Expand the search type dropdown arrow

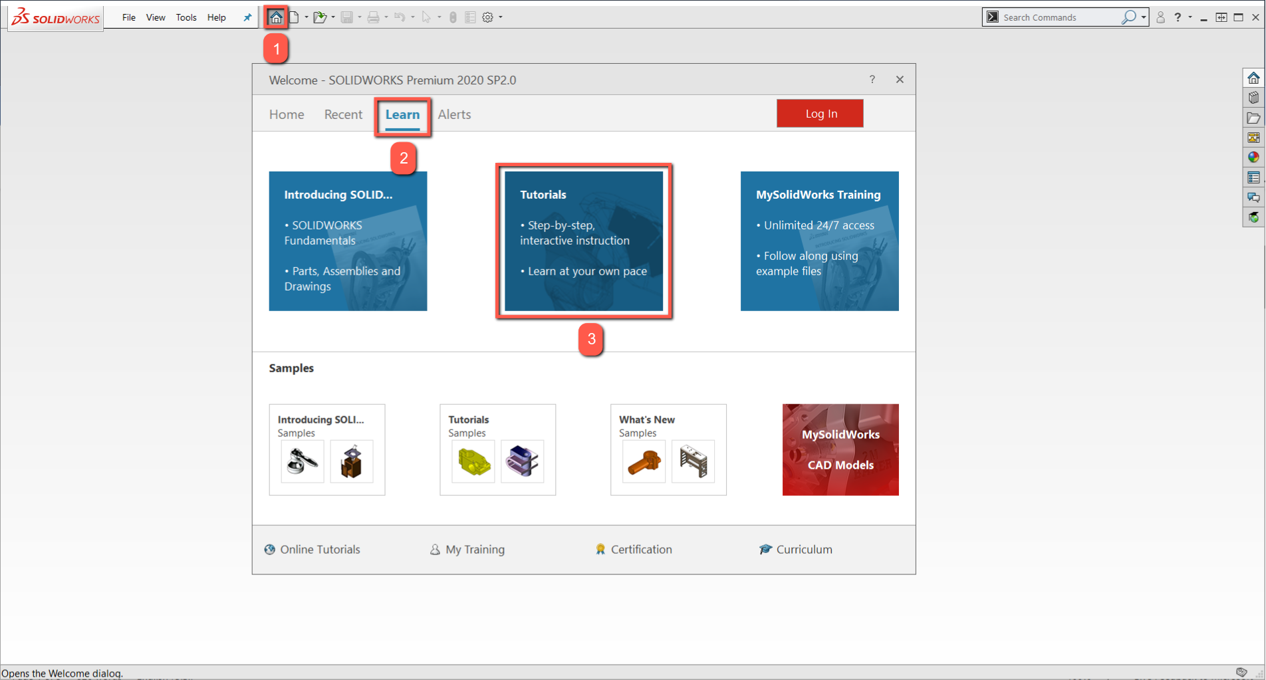pos(1144,17)
